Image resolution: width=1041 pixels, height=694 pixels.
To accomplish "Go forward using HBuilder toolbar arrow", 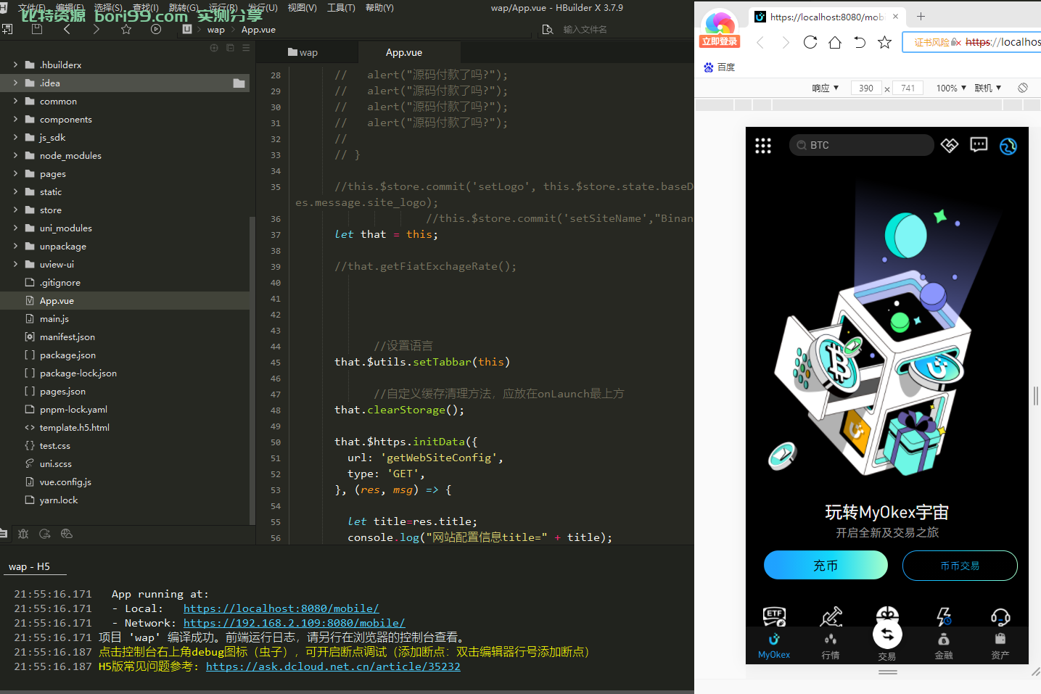I will click(x=96, y=29).
